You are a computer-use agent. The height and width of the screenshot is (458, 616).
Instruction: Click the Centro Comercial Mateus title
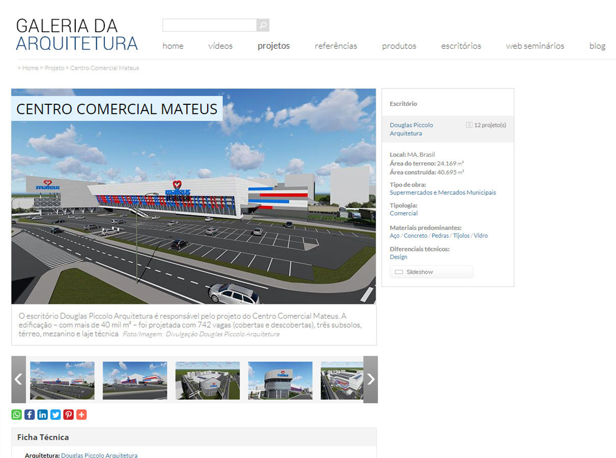click(117, 109)
